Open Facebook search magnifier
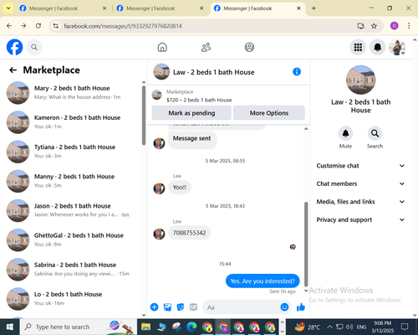 [x=34, y=47]
